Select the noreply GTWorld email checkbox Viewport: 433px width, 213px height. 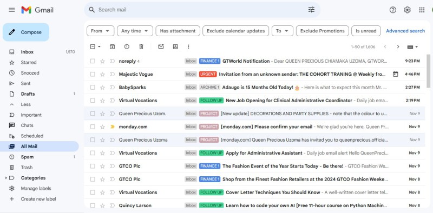click(x=93, y=61)
